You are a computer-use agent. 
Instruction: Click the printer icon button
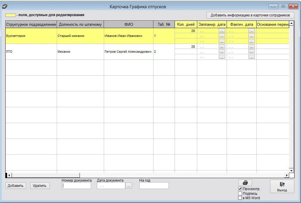(x=245, y=183)
